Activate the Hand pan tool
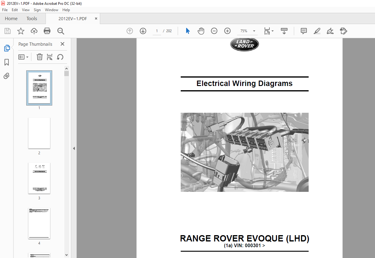 201,31
